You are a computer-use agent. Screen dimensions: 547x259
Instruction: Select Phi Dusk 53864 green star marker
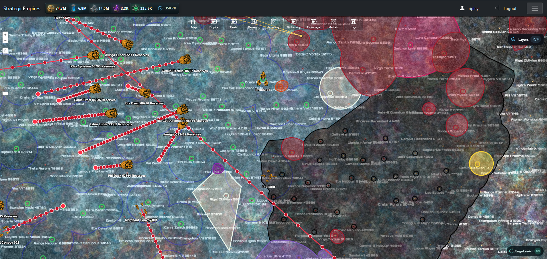pos(192,158)
